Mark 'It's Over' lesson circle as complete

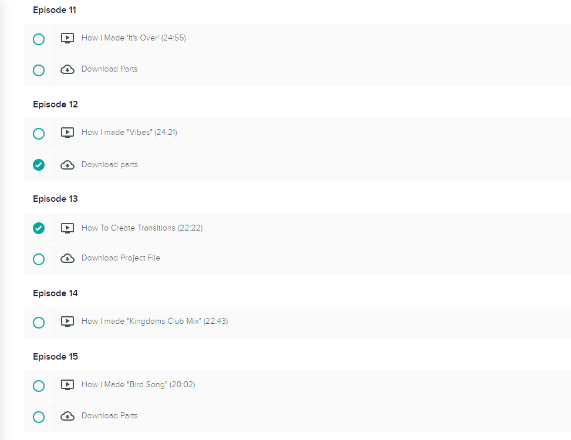click(39, 39)
